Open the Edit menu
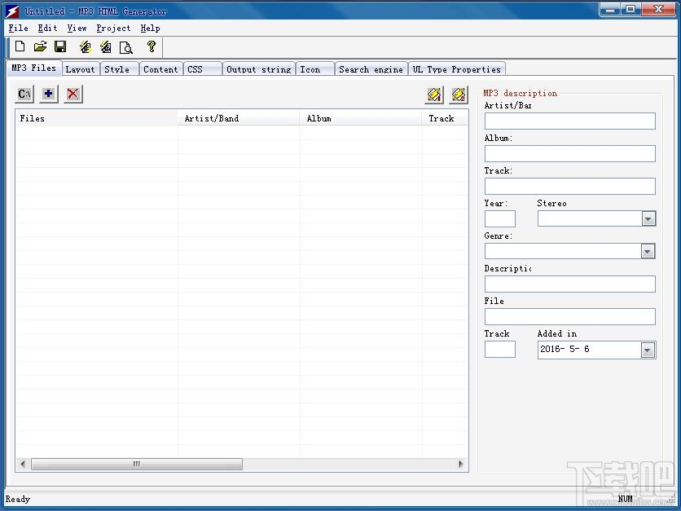The image size is (681, 511). [x=47, y=29]
